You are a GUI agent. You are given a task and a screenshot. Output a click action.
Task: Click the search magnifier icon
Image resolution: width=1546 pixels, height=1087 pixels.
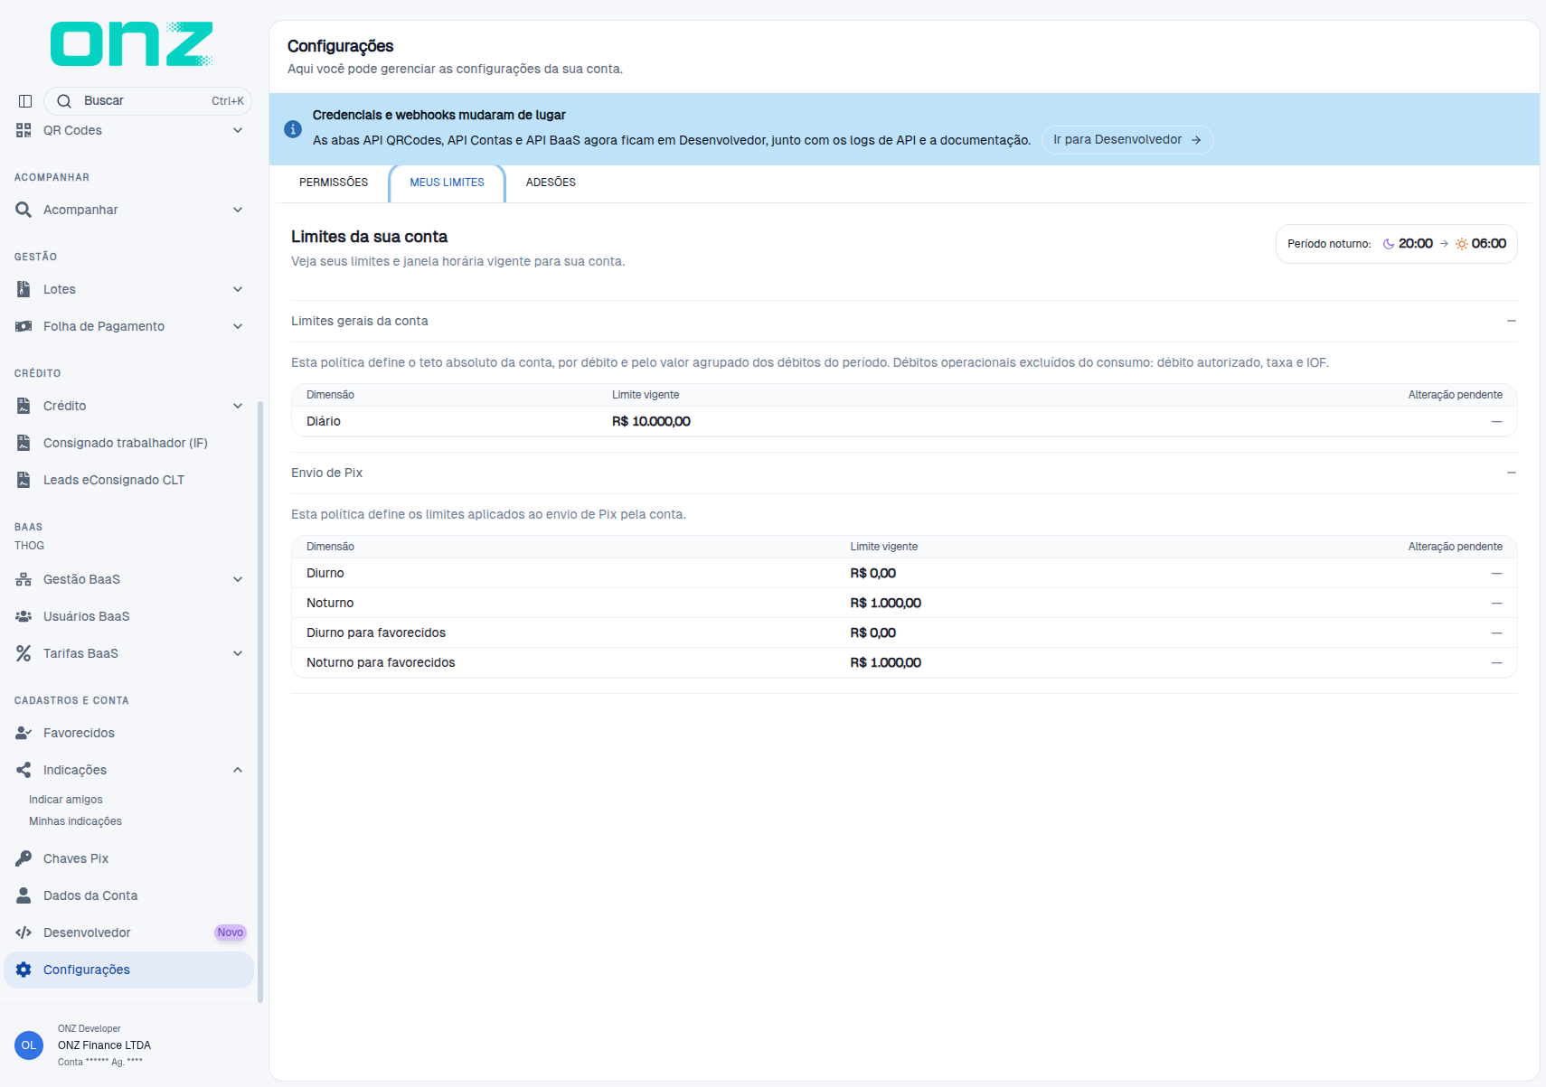point(64,101)
